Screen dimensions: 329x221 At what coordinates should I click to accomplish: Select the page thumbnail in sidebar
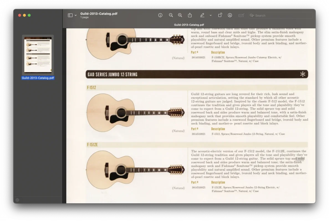(38, 55)
